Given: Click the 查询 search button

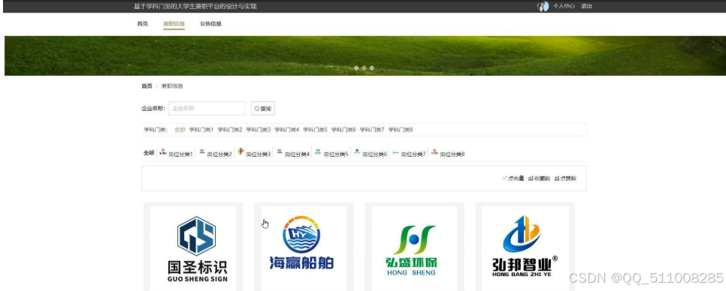Looking at the screenshot, I should [x=262, y=109].
